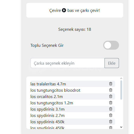Remove los spydirinis 3.1m from the list
Image resolution: width=134 pixels, height=134 pixels.
(111, 109)
